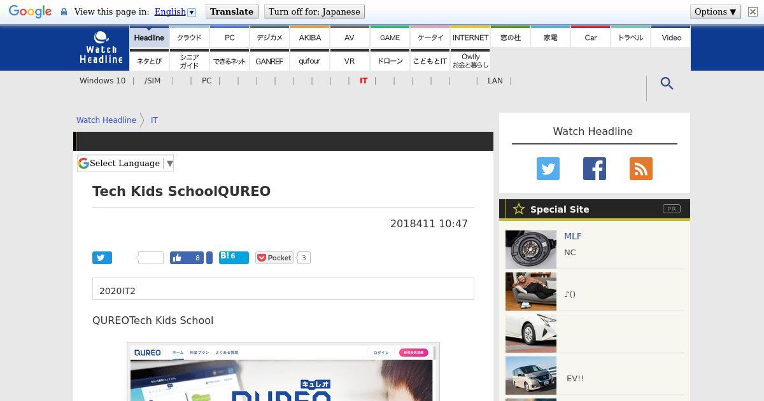764x401 pixels.
Task: Click Watch Headline breadcrumb link
Action: (106, 120)
